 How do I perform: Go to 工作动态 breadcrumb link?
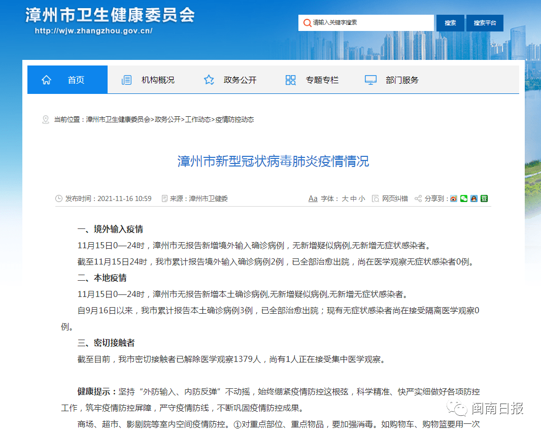tap(198, 119)
